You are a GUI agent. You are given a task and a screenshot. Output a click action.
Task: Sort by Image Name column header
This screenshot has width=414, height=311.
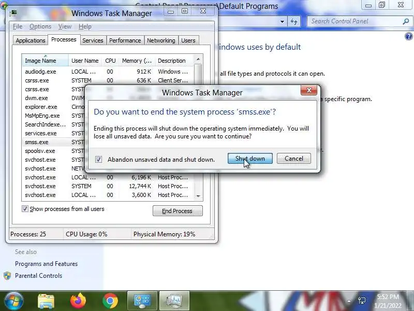click(x=45, y=61)
